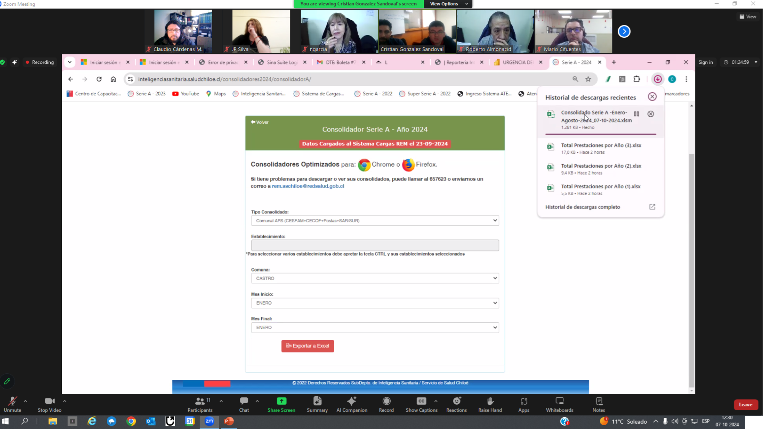
Task: Open new browser tab
Action: pos(613,62)
